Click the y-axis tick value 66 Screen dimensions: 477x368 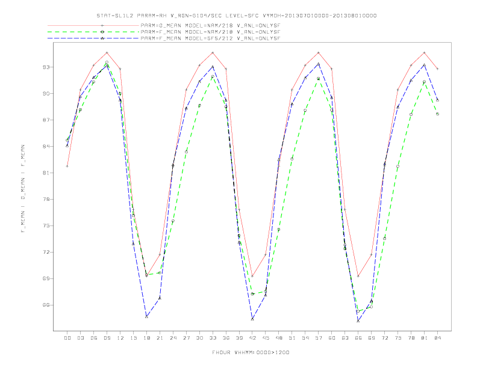point(46,305)
